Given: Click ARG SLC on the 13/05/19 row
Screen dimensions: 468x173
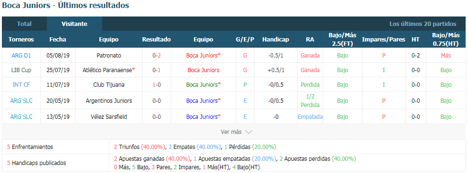Looking at the screenshot, I should coord(21,117).
